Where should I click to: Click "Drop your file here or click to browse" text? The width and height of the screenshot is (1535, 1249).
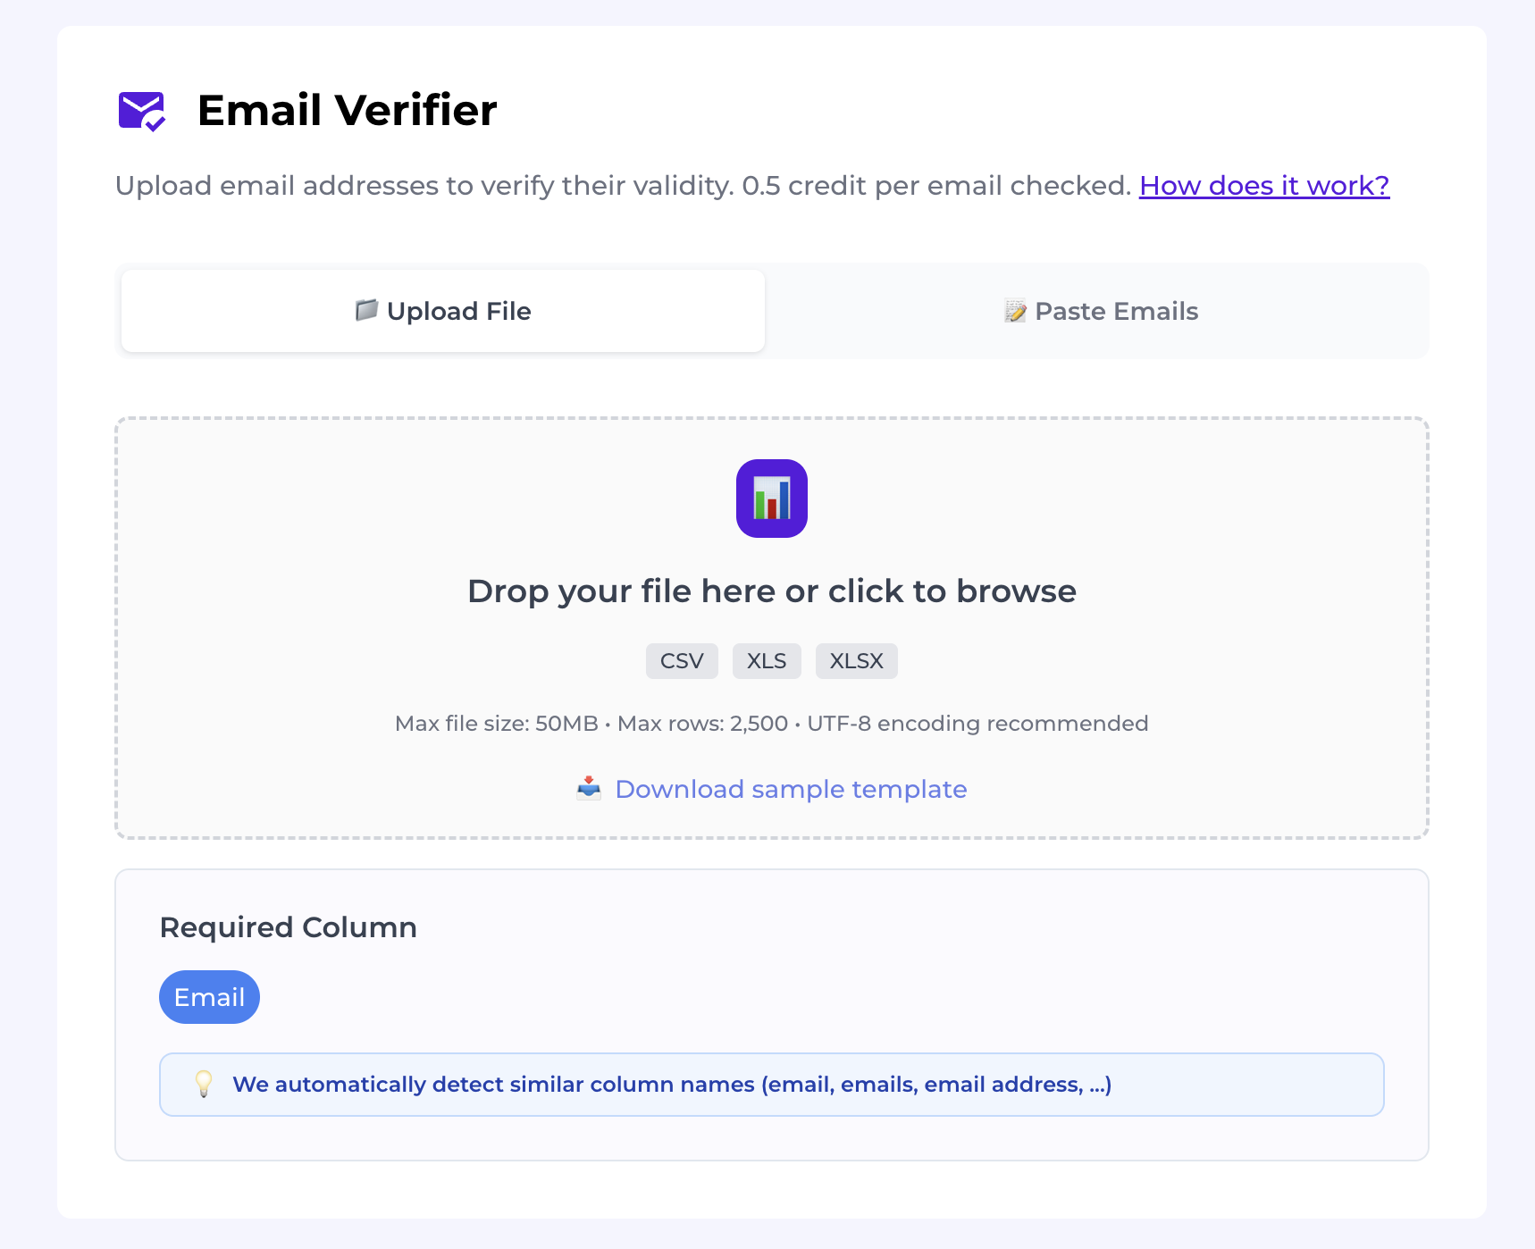click(771, 591)
